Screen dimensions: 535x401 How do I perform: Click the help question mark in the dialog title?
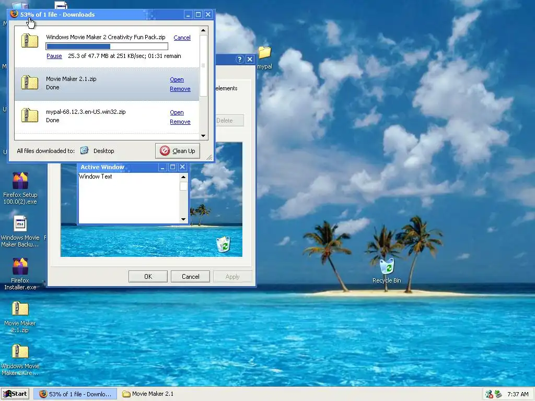pos(239,60)
